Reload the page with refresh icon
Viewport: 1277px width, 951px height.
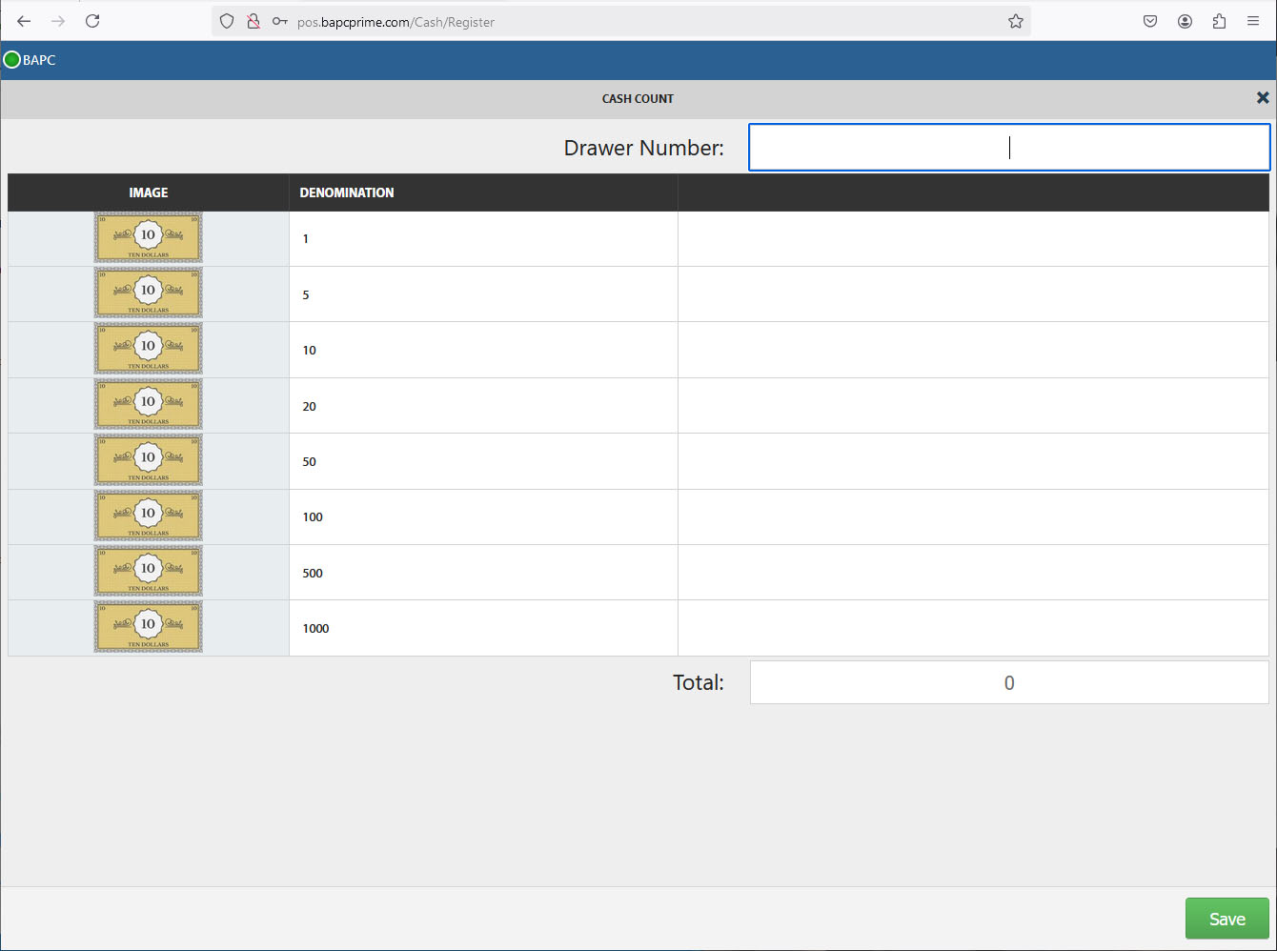92,21
